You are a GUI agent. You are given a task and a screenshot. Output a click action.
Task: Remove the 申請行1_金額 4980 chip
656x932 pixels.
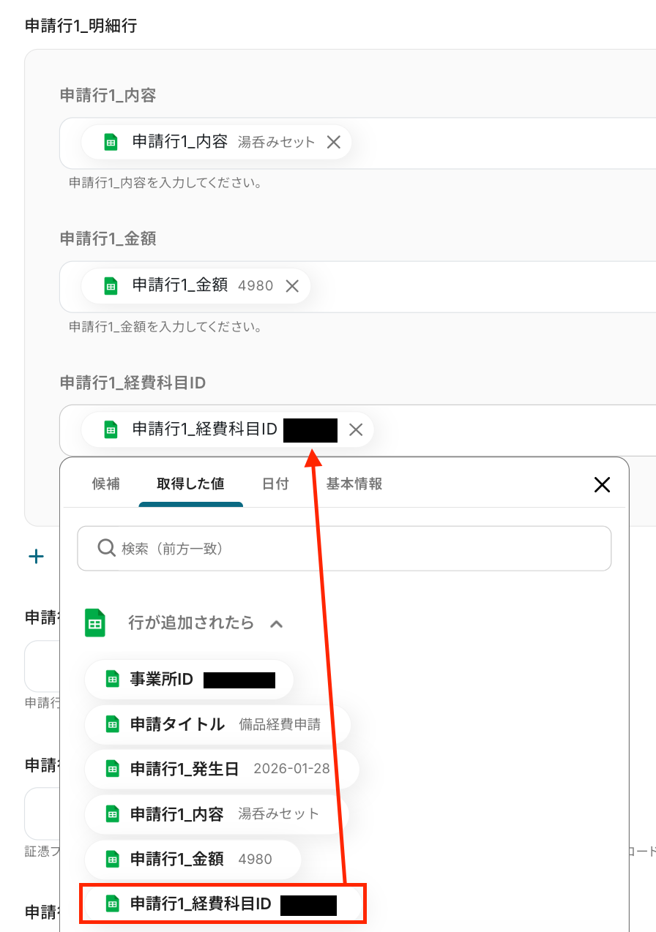click(291, 286)
